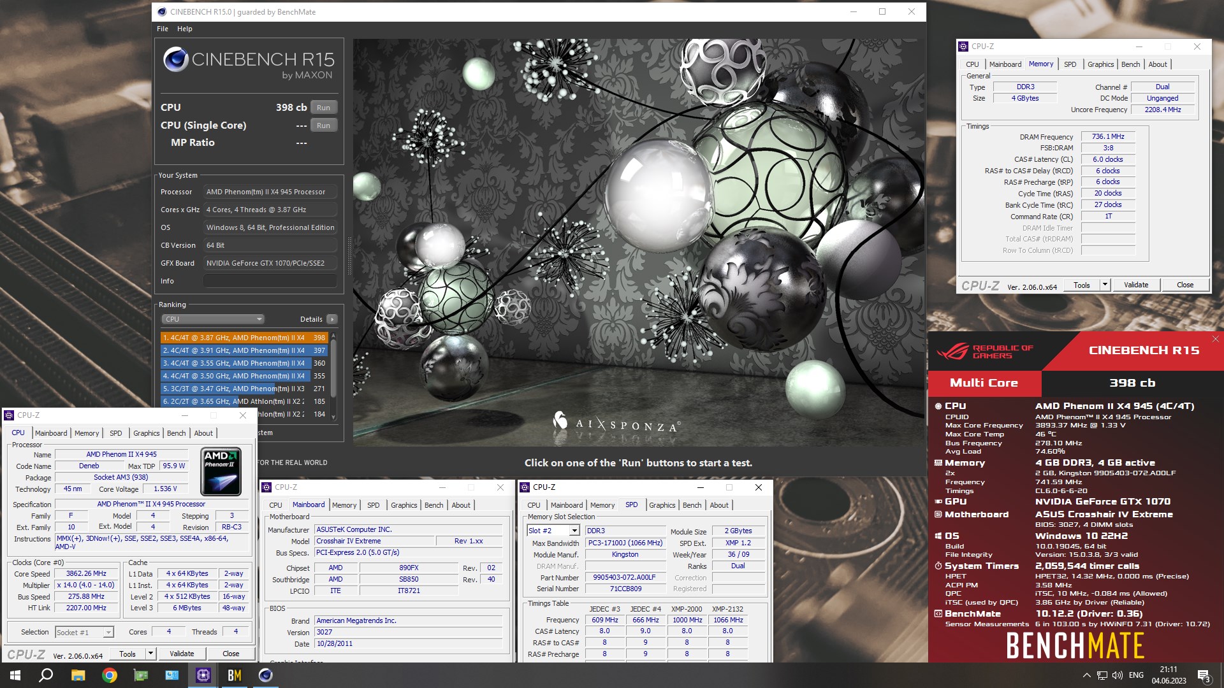Click the OS Windows icon in BenchMate
The height and width of the screenshot is (688, 1224).
point(938,536)
